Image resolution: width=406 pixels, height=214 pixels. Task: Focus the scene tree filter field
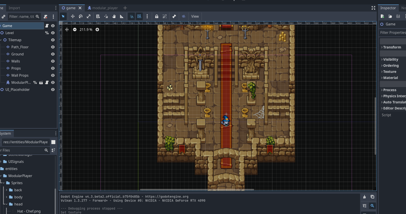click(24, 16)
